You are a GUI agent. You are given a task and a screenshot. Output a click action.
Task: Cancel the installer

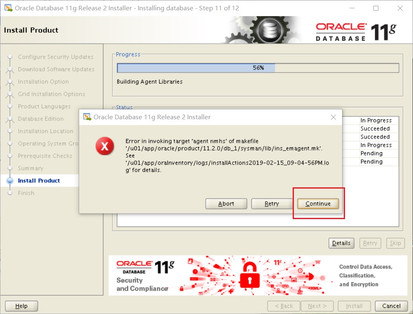pyautogui.click(x=391, y=306)
